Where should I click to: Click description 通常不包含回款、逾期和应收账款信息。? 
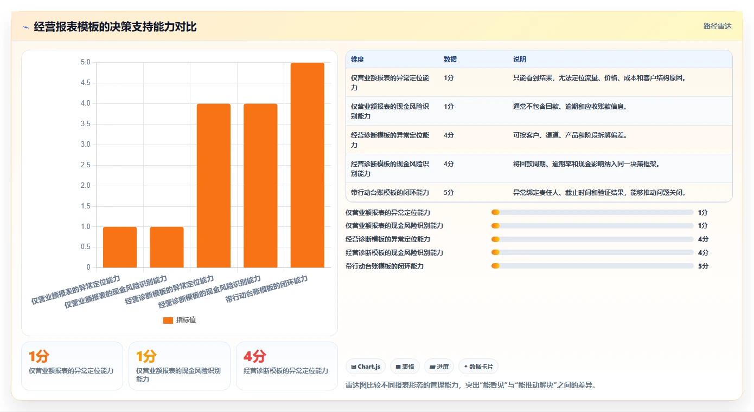coord(570,107)
